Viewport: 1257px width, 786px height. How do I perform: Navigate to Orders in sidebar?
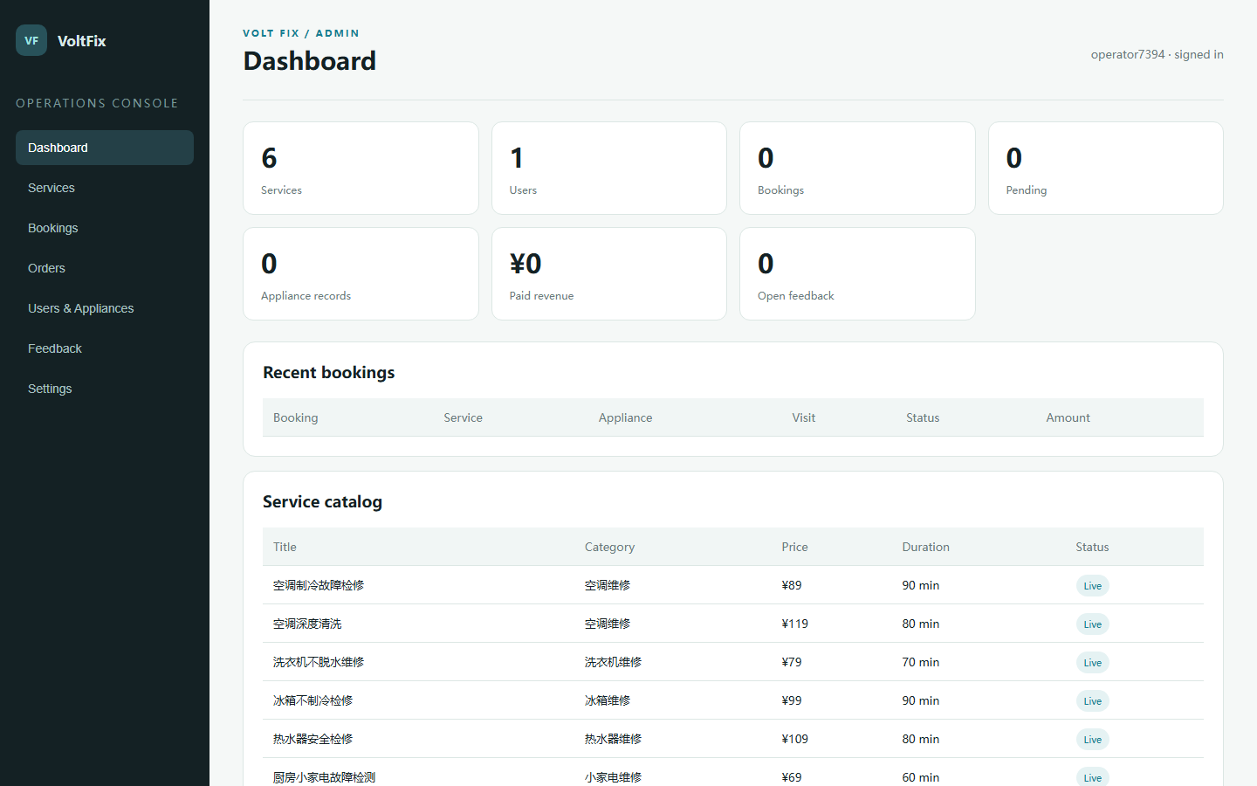(x=105, y=268)
